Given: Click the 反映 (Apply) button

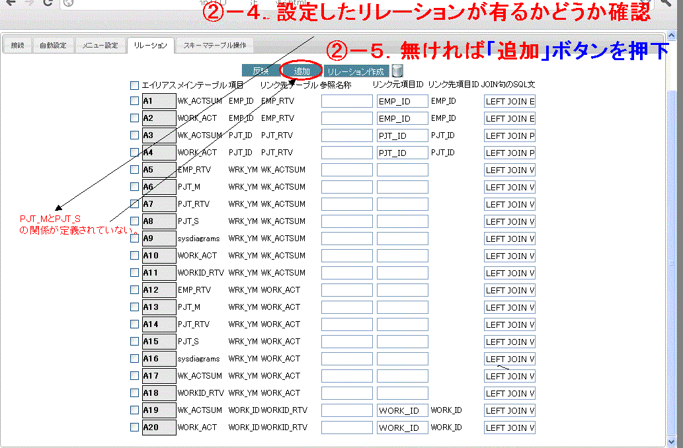Looking at the screenshot, I should pyautogui.click(x=261, y=71).
